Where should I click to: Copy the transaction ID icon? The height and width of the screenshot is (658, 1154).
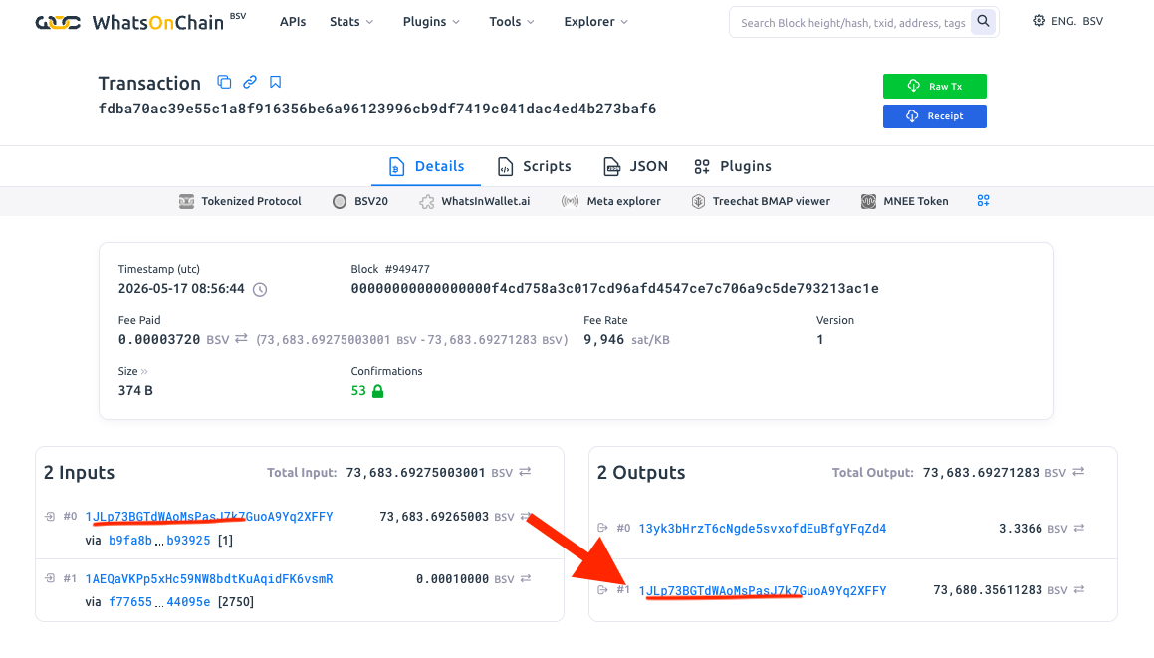[224, 82]
